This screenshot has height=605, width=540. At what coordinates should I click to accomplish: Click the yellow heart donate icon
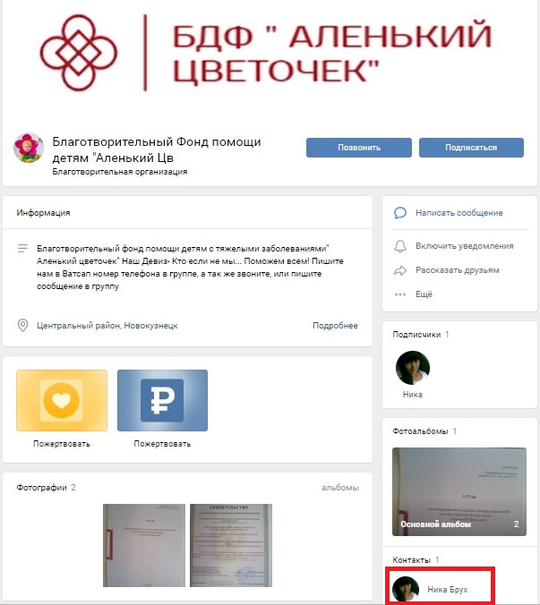point(62,400)
